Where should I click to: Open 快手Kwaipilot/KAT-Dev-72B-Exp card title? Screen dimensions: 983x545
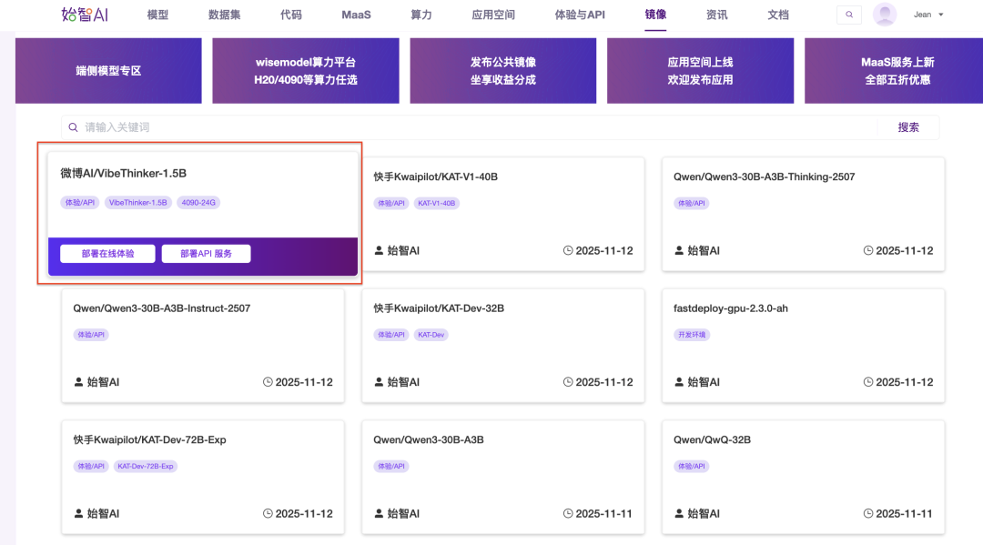(149, 439)
